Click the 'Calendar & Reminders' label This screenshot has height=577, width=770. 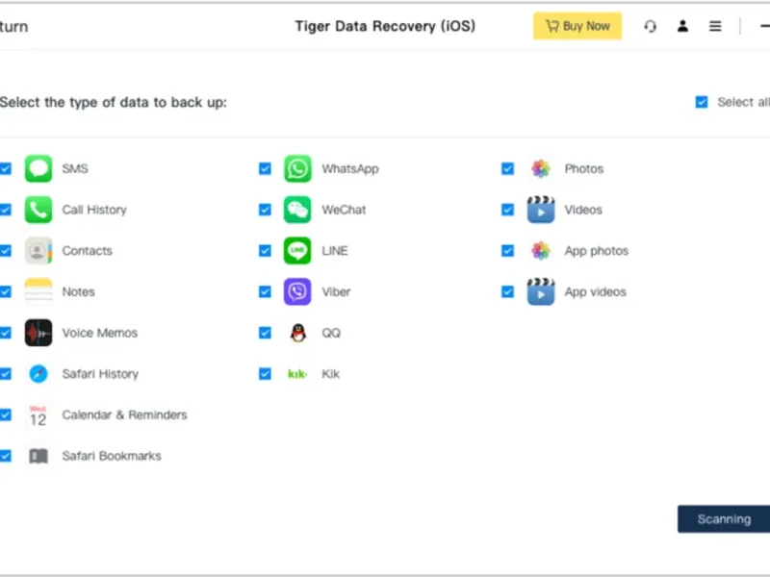tap(125, 415)
